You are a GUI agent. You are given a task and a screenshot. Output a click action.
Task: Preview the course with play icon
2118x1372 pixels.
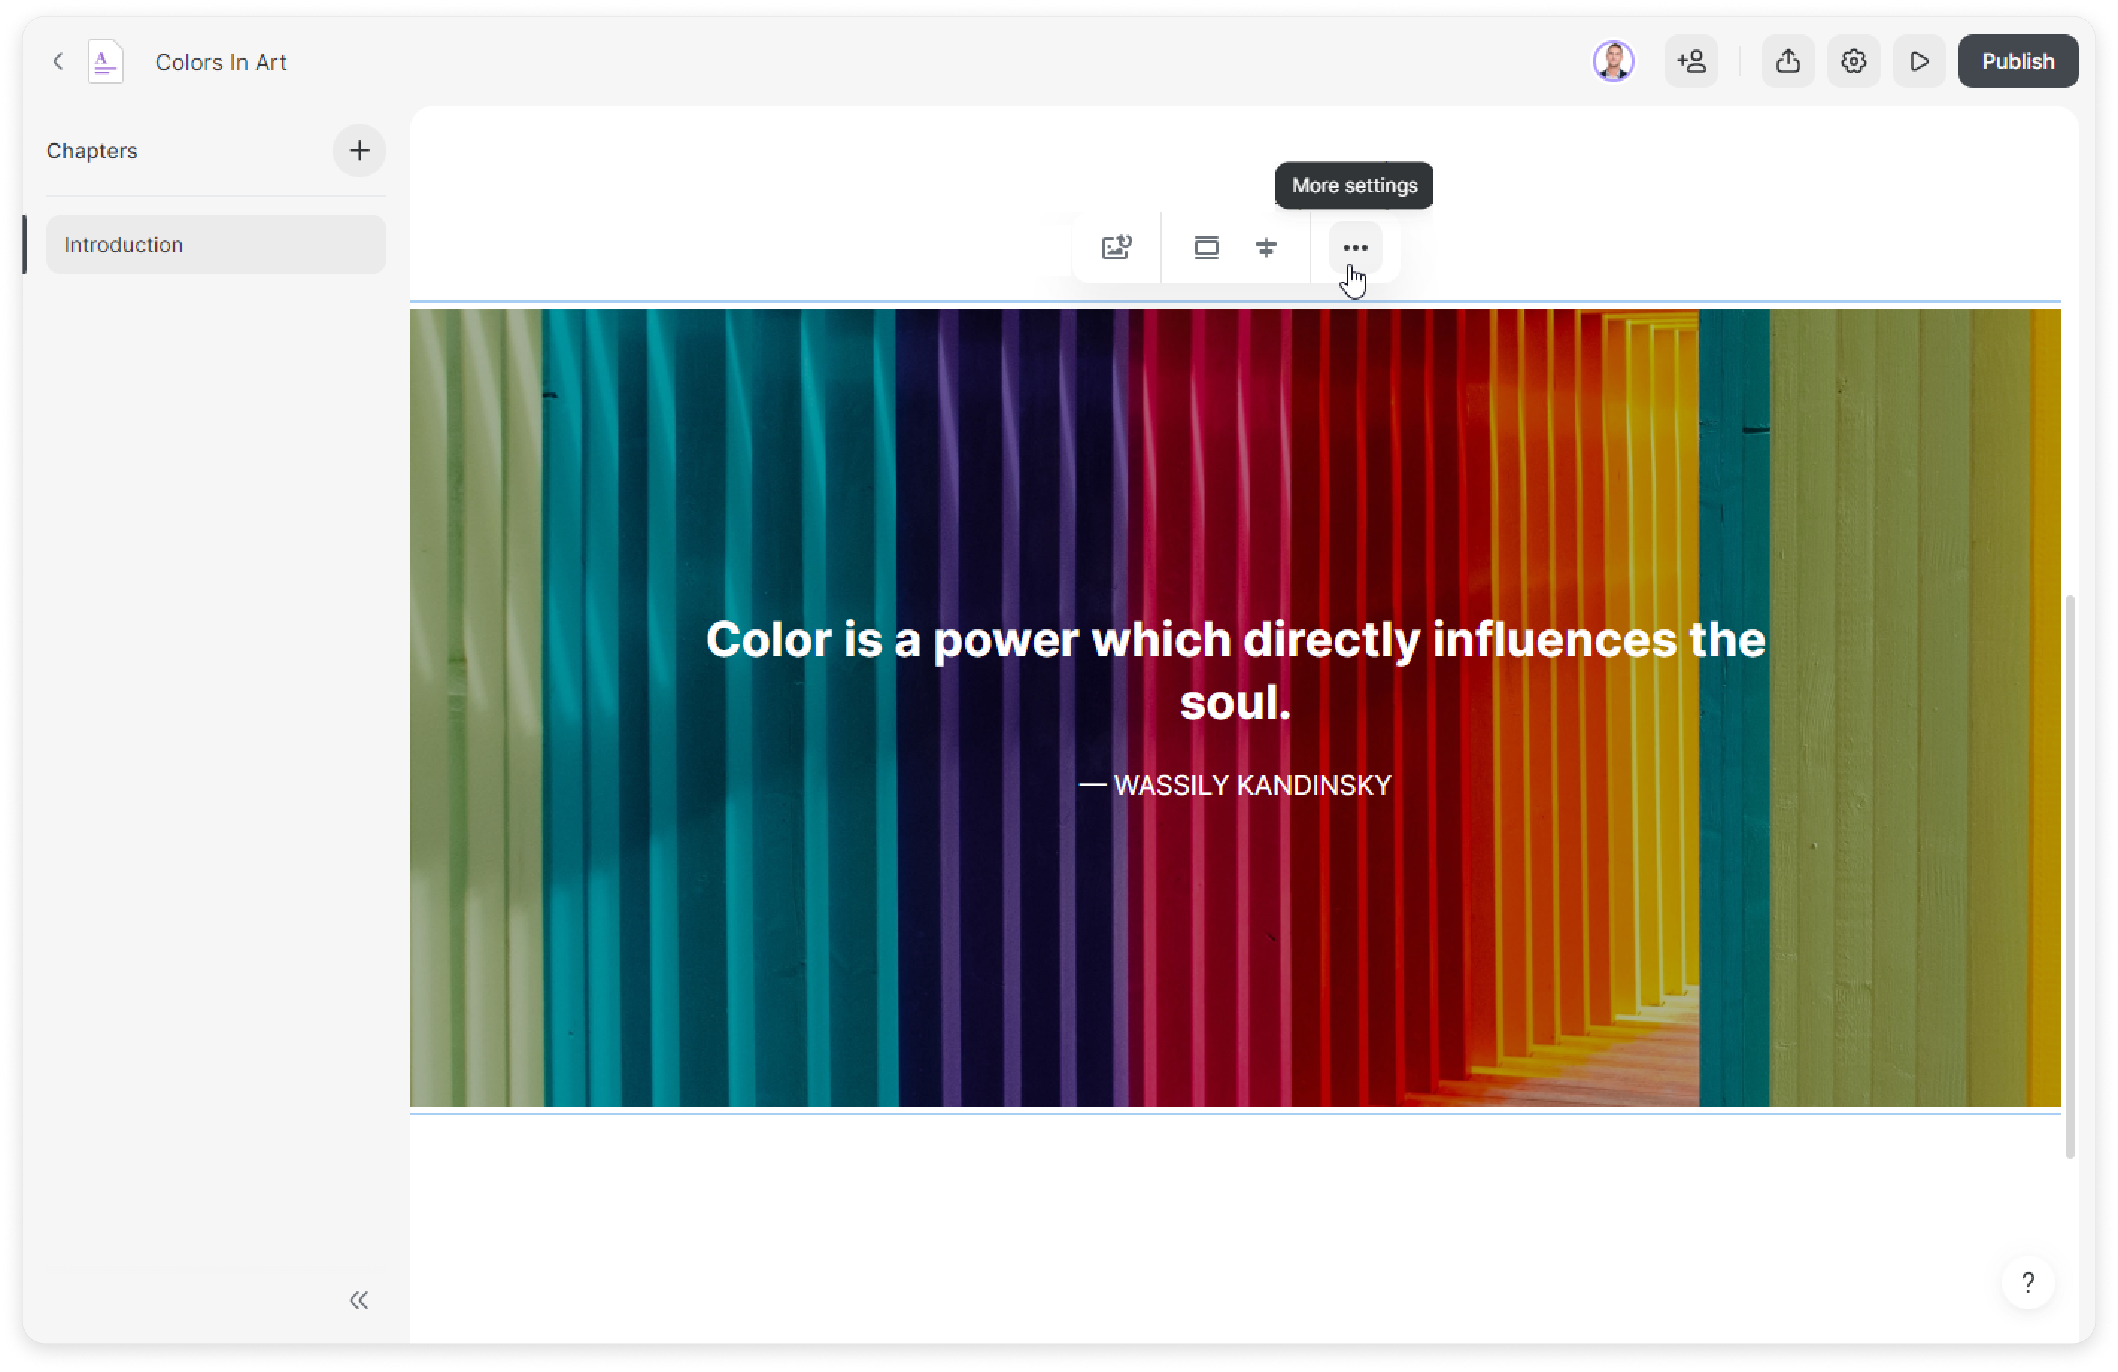tap(1919, 61)
